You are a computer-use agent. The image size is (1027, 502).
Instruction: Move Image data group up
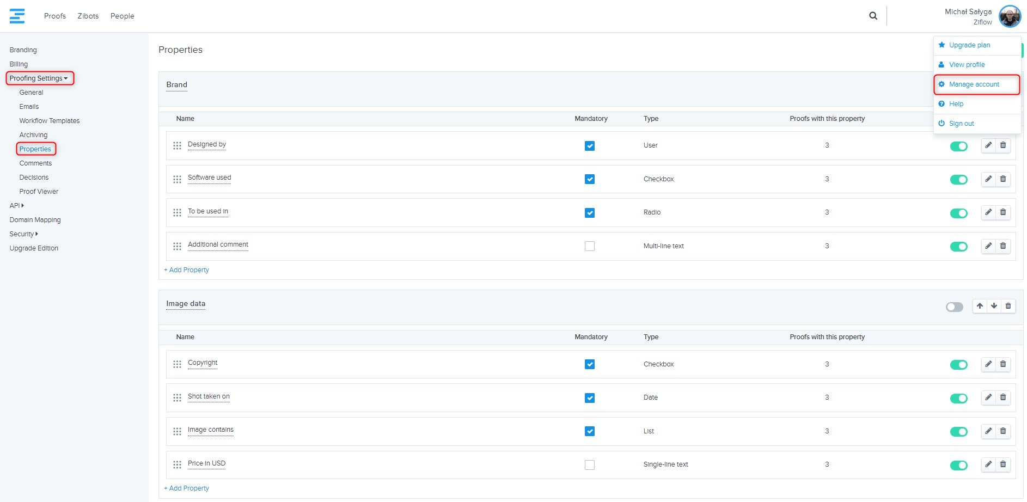(x=980, y=306)
